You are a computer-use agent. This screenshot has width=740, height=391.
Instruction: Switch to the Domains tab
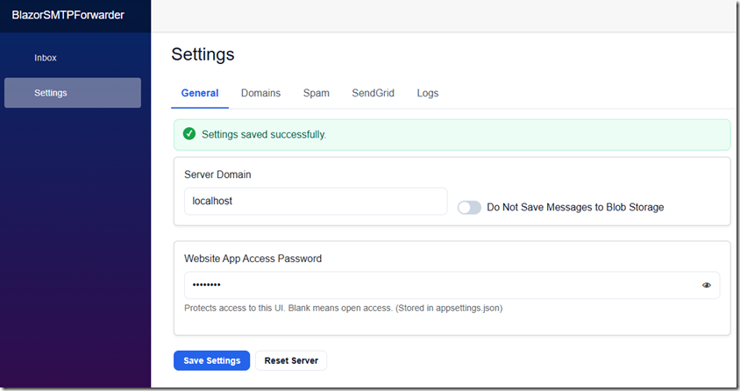pyautogui.click(x=260, y=93)
